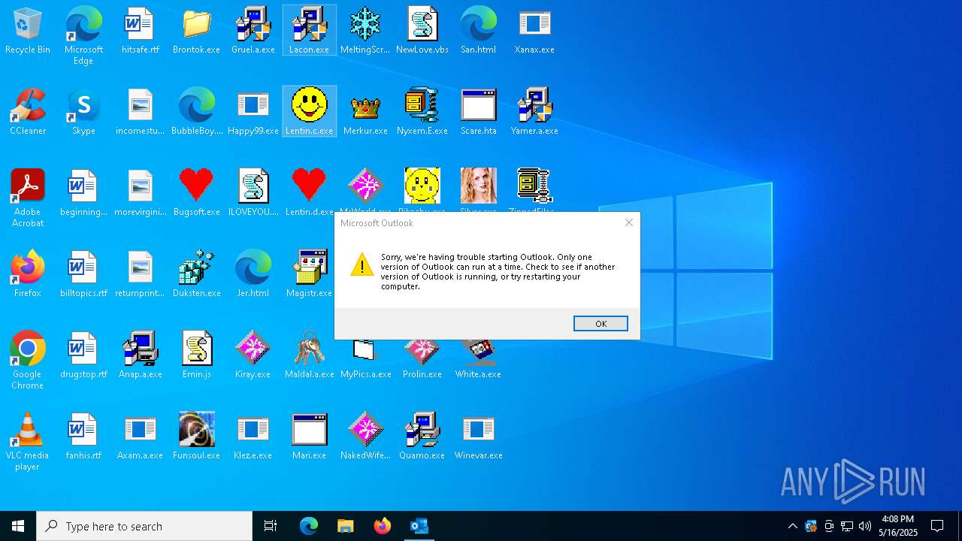Select the drugstop.rtf document

[x=83, y=356]
